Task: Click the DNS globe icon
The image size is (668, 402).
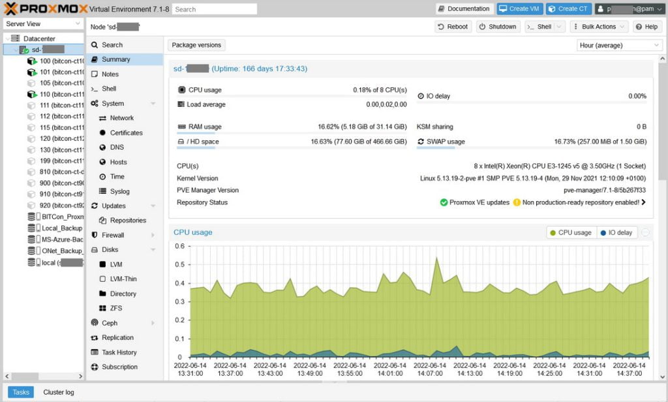Action: point(102,147)
